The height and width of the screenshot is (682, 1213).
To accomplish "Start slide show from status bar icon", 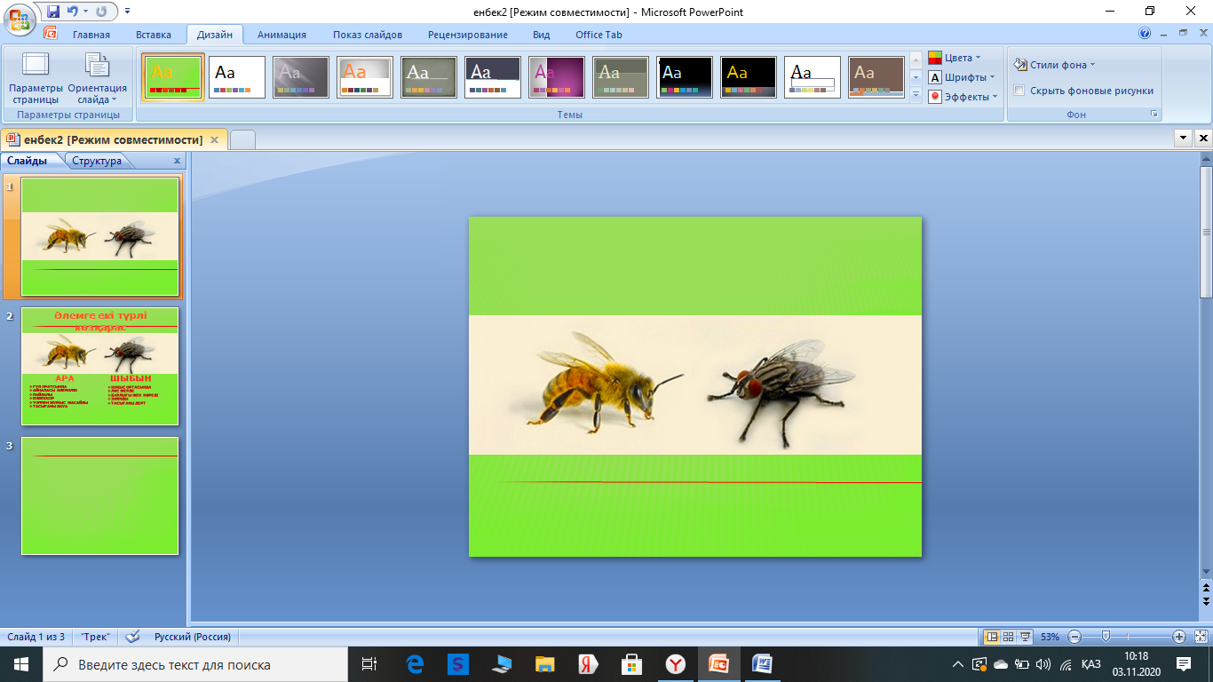I will 1026,637.
